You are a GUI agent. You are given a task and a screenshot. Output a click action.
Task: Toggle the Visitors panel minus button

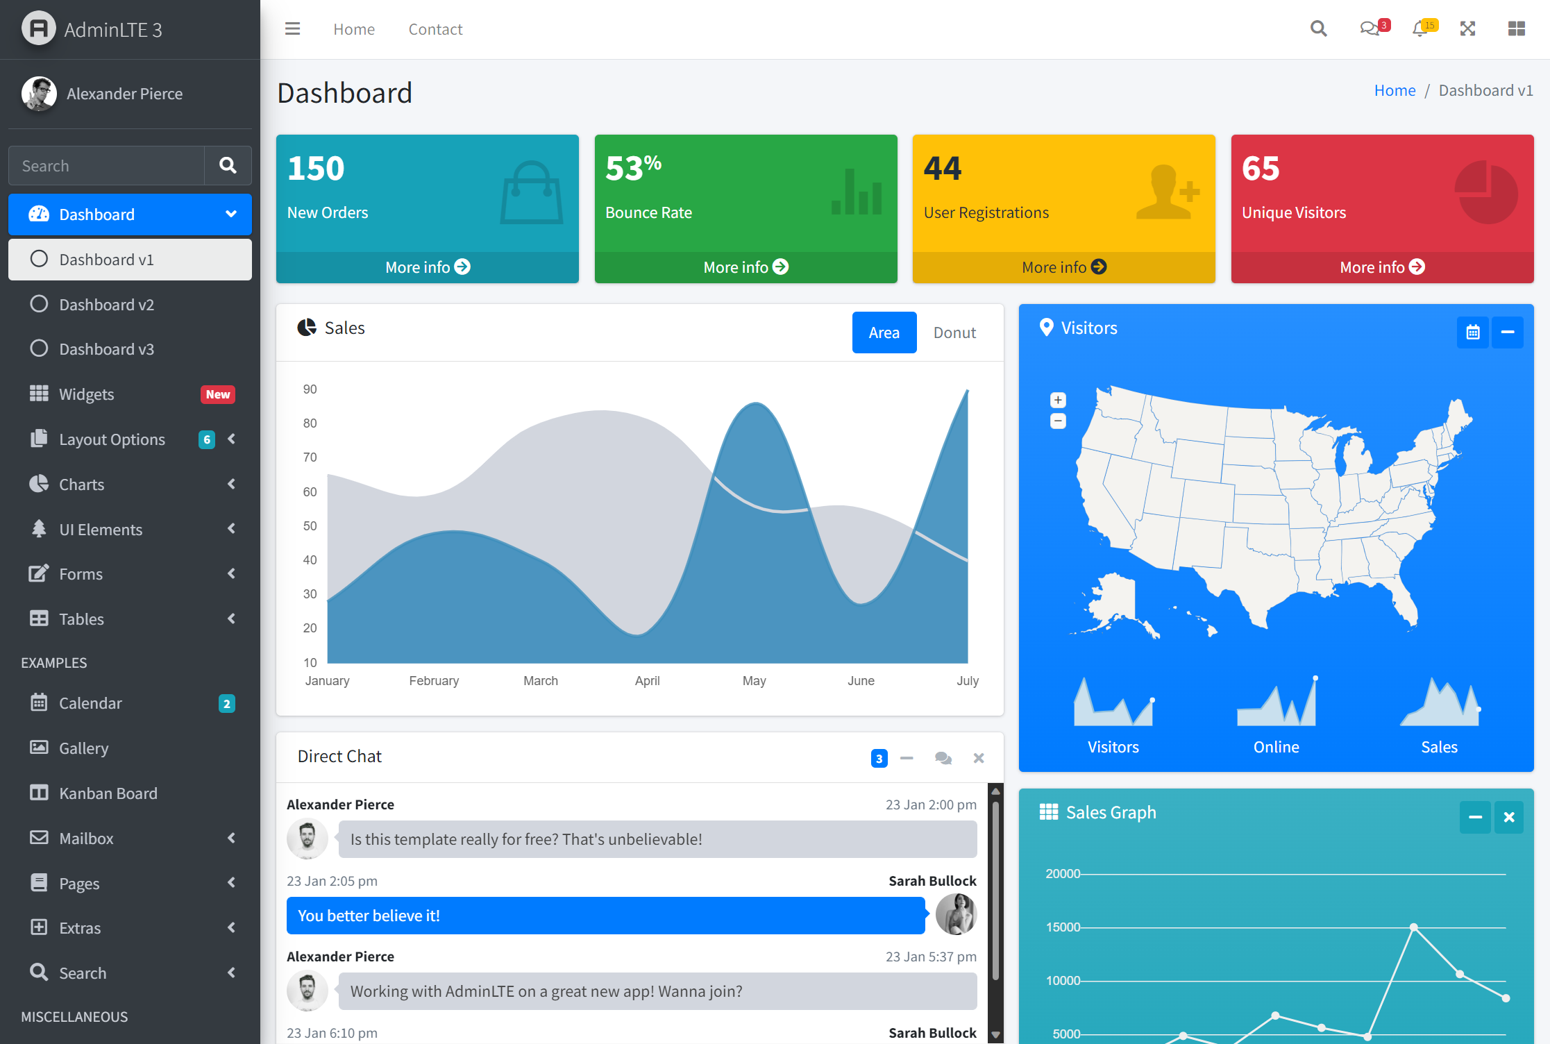click(1507, 331)
